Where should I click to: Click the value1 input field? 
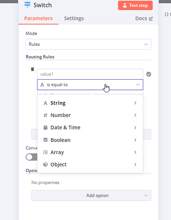click(90, 74)
